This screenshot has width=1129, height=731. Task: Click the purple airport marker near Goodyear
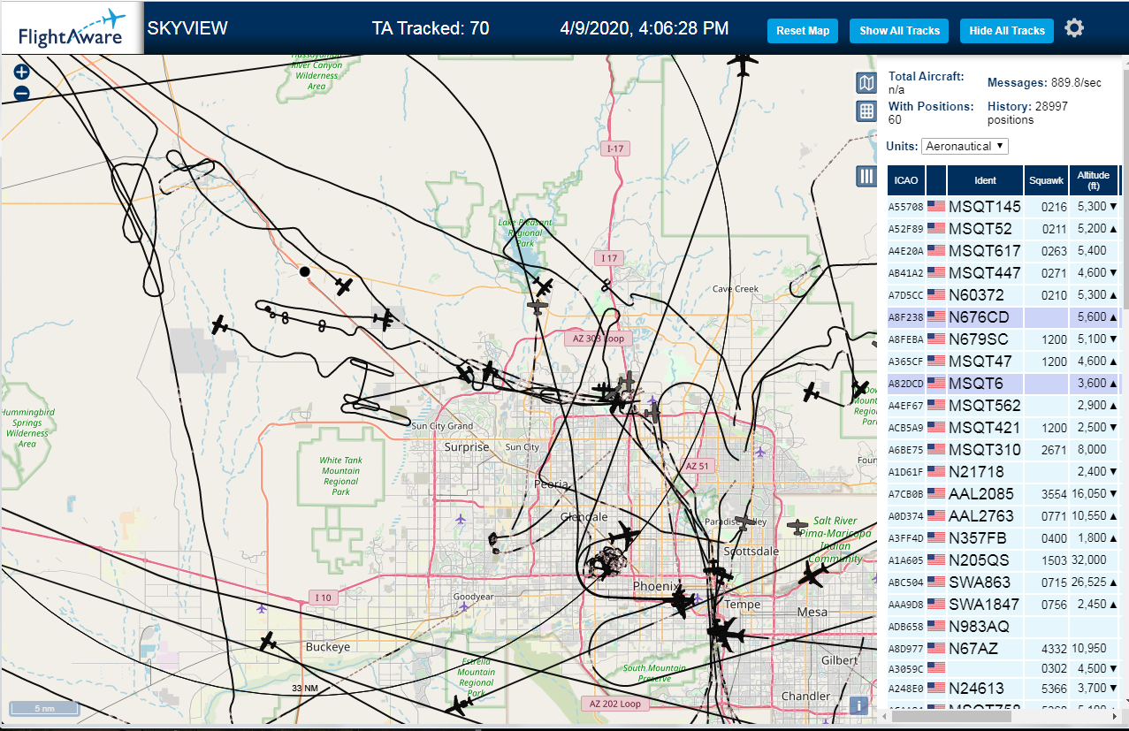(x=463, y=606)
